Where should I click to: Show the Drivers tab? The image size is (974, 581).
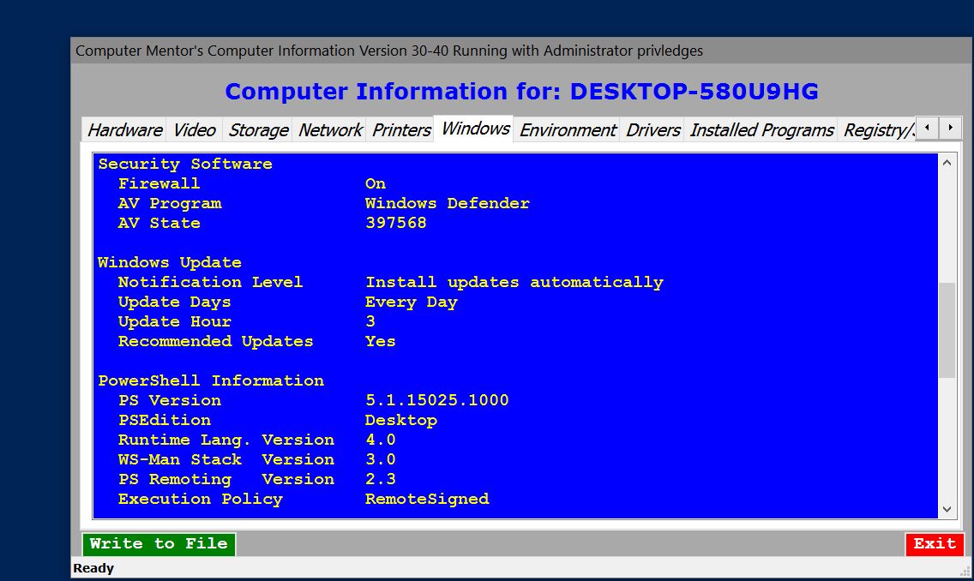(652, 130)
